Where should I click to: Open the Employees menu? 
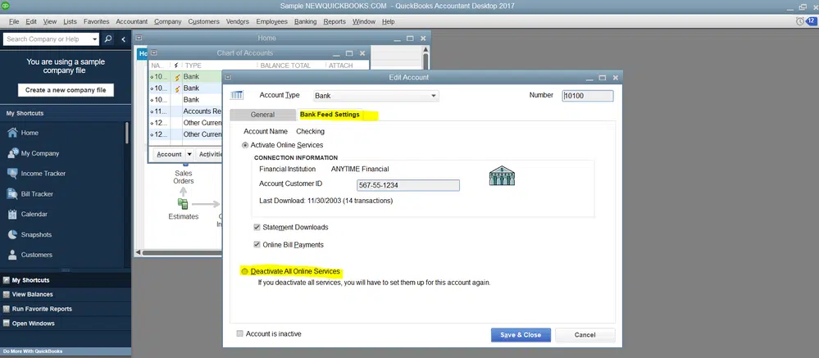coord(271,21)
